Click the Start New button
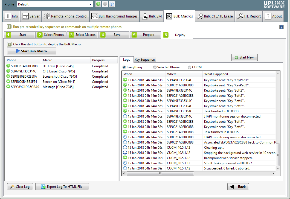Image resolution: width=290 pixels, height=199 pixels. pyautogui.click(x=244, y=57)
